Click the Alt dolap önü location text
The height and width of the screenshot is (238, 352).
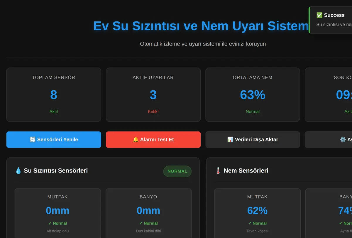(x=57, y=231)
